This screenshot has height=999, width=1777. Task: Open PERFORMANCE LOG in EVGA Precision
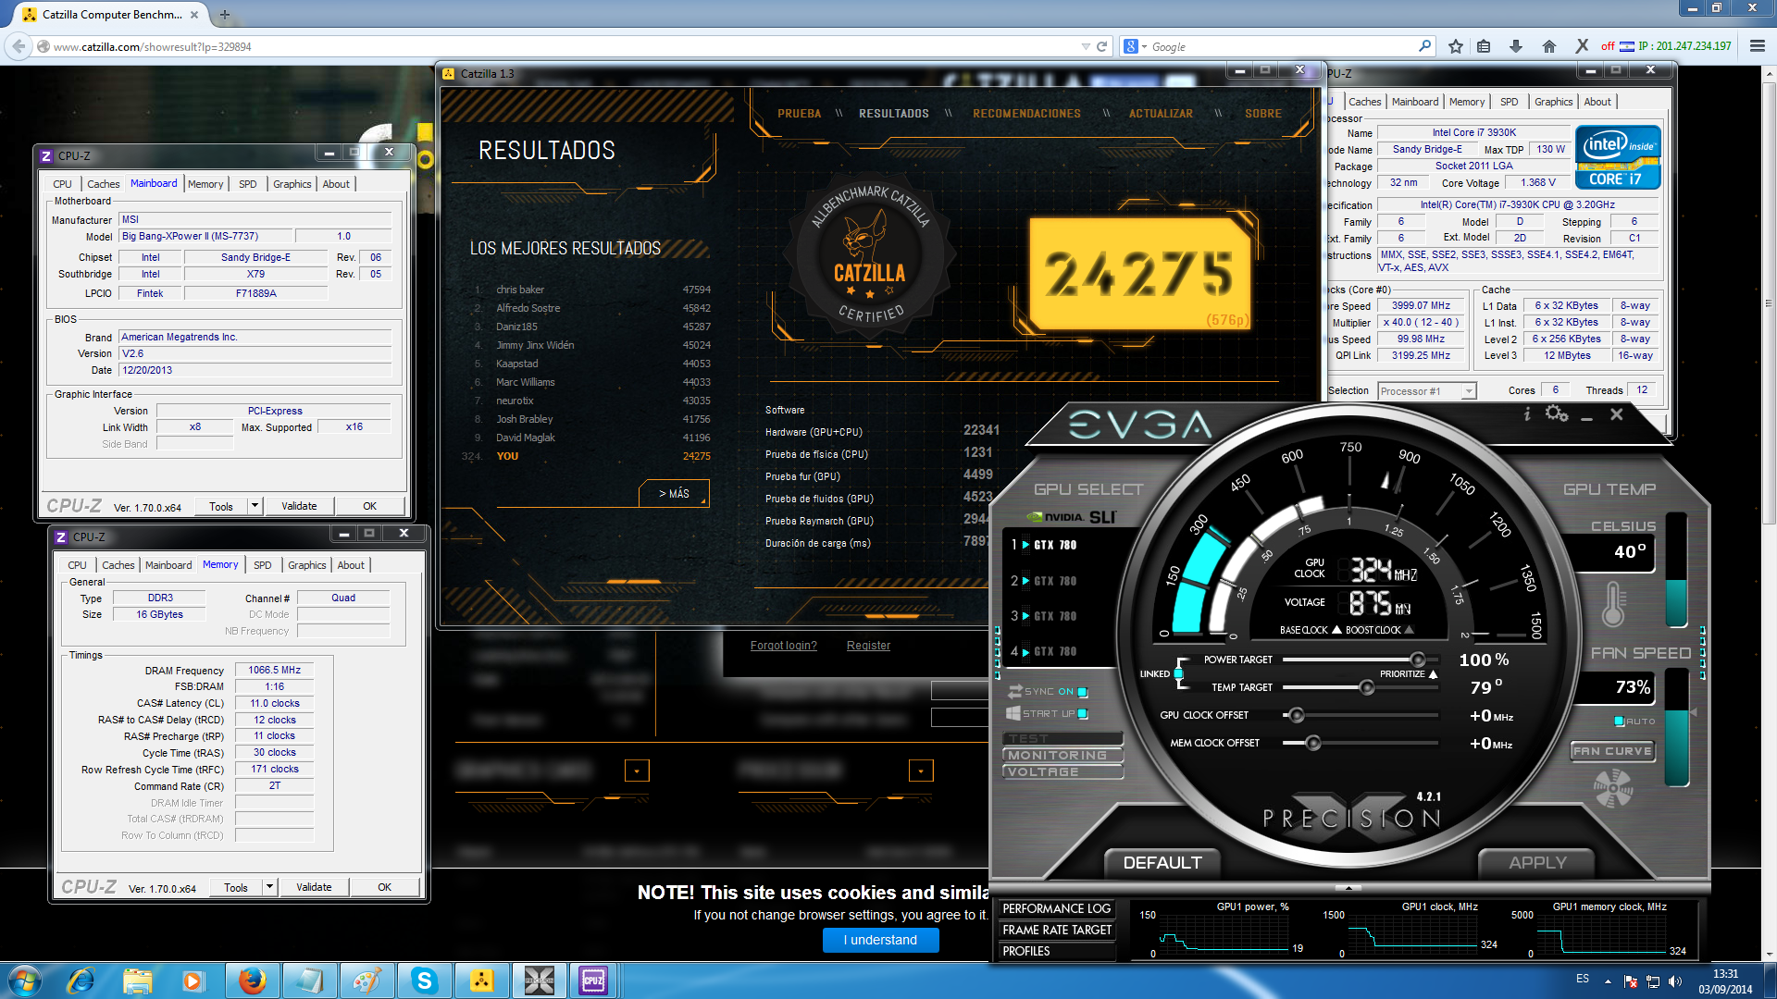click(1056, 908)
